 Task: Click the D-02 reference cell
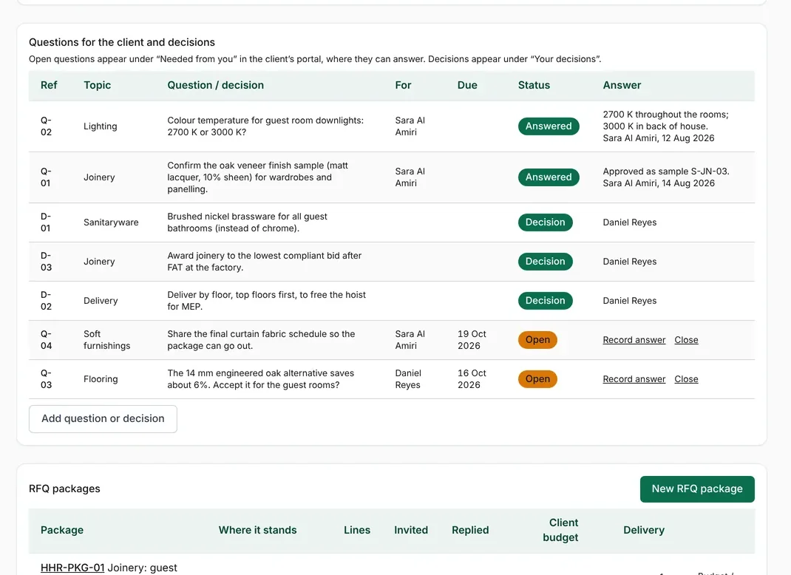pos(46,301)
